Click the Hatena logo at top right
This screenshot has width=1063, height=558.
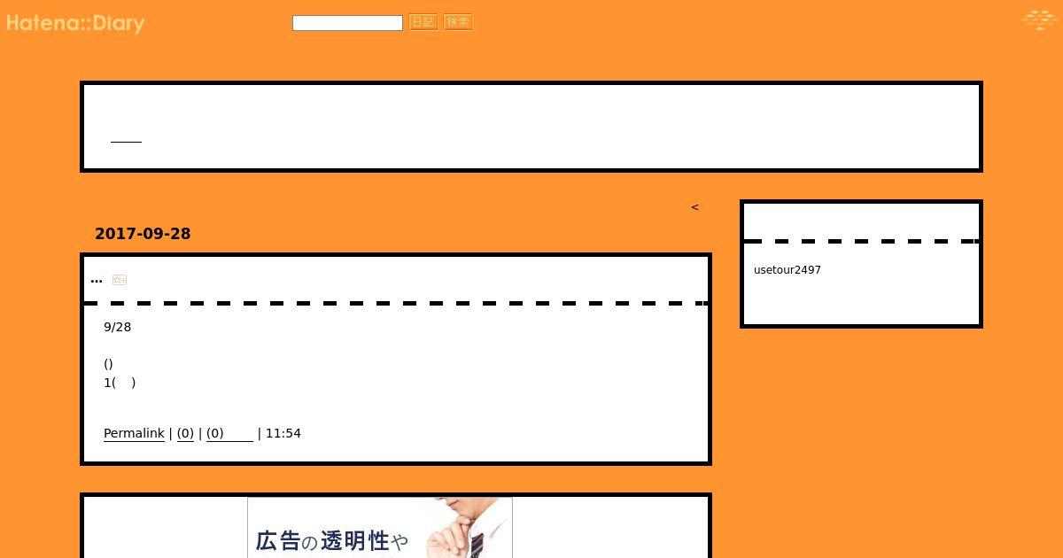pos(1038,19)
